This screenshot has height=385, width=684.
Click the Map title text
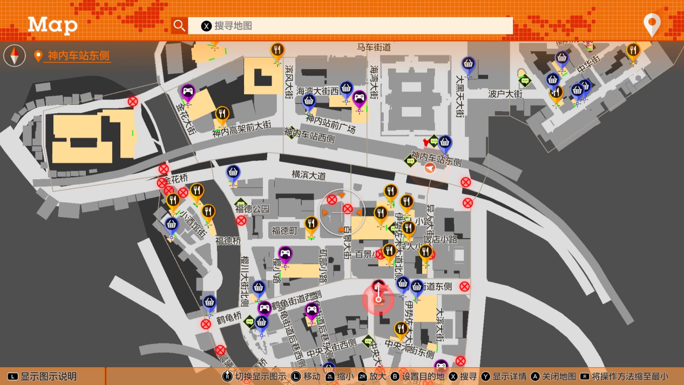[52, 25]
